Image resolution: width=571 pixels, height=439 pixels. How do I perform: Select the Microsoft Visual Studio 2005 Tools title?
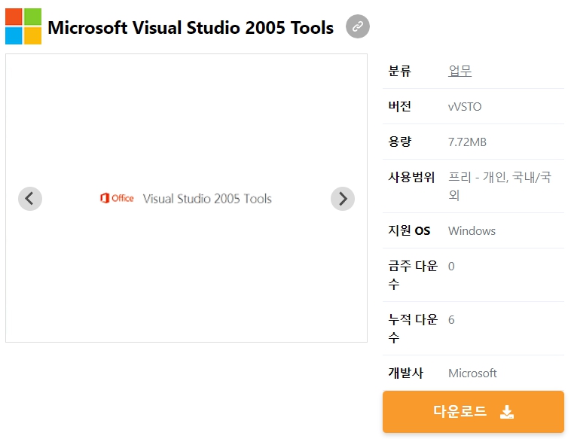click(x=191, y=28)
